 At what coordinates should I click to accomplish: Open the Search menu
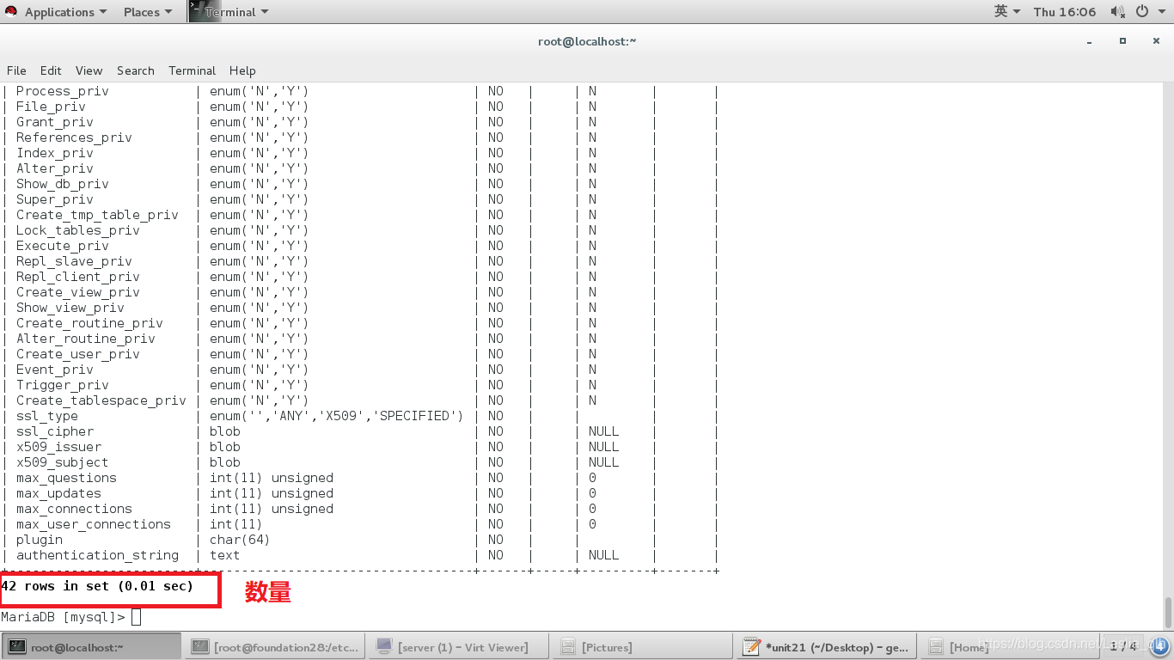click(136, 70)
